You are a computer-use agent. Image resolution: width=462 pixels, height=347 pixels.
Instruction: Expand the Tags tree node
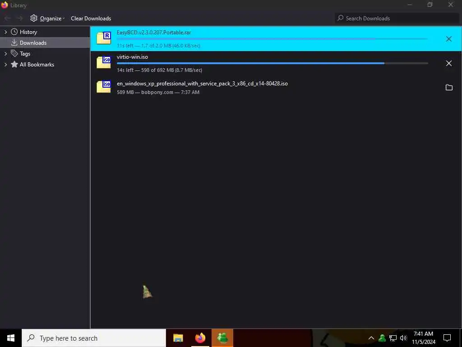5,54
